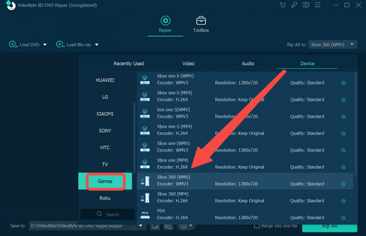Select SONY device category
The width and height of the screenshot is (366, 236).
coord(105,131)
